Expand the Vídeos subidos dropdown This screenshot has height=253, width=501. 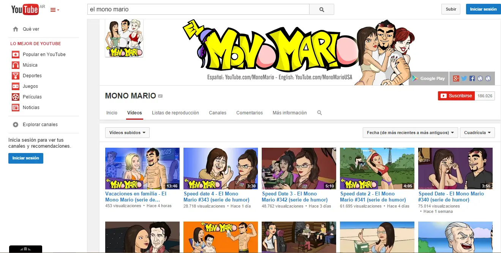point(127,133)
